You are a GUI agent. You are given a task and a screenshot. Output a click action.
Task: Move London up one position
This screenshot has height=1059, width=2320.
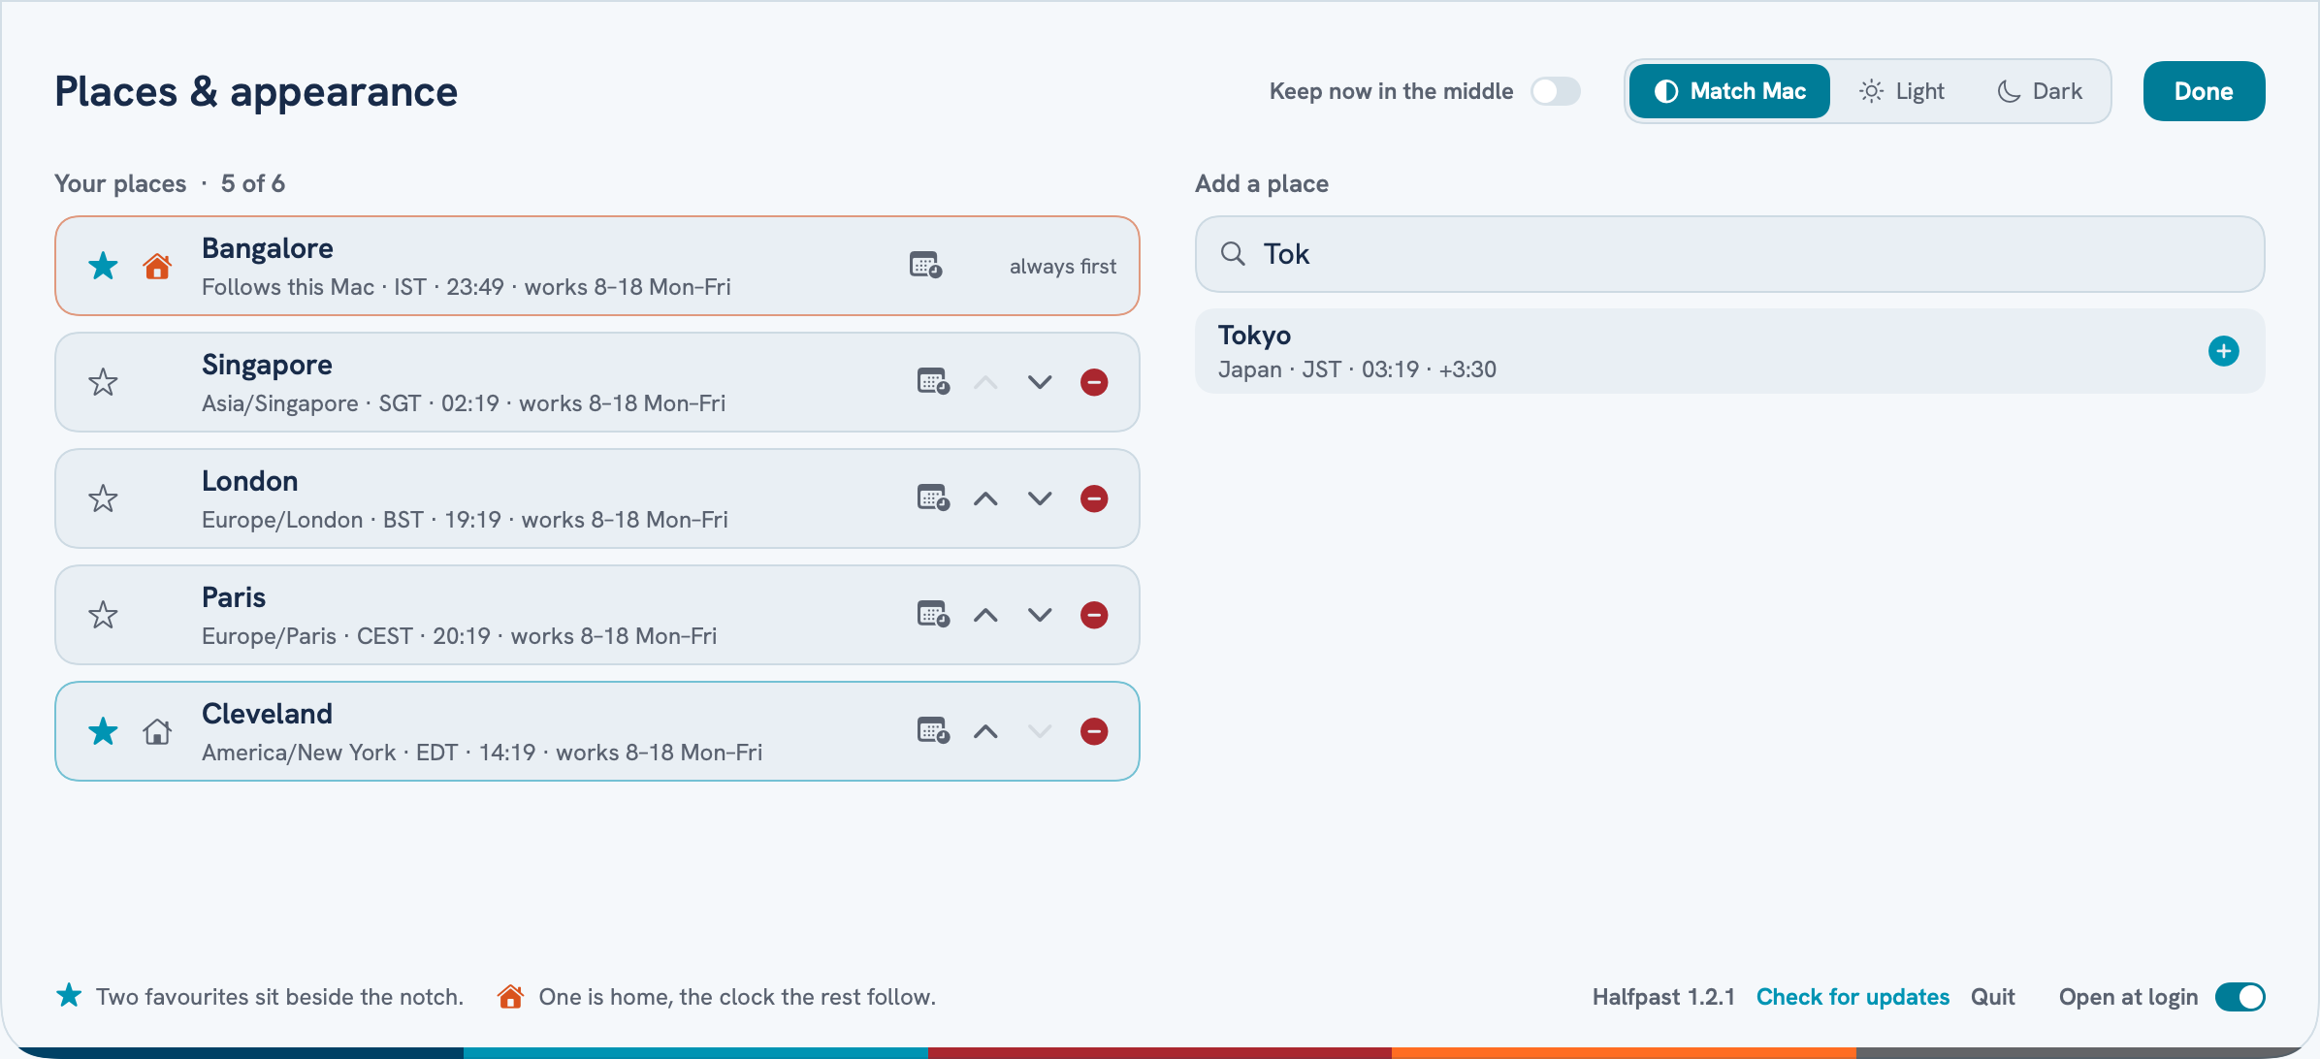985,498
